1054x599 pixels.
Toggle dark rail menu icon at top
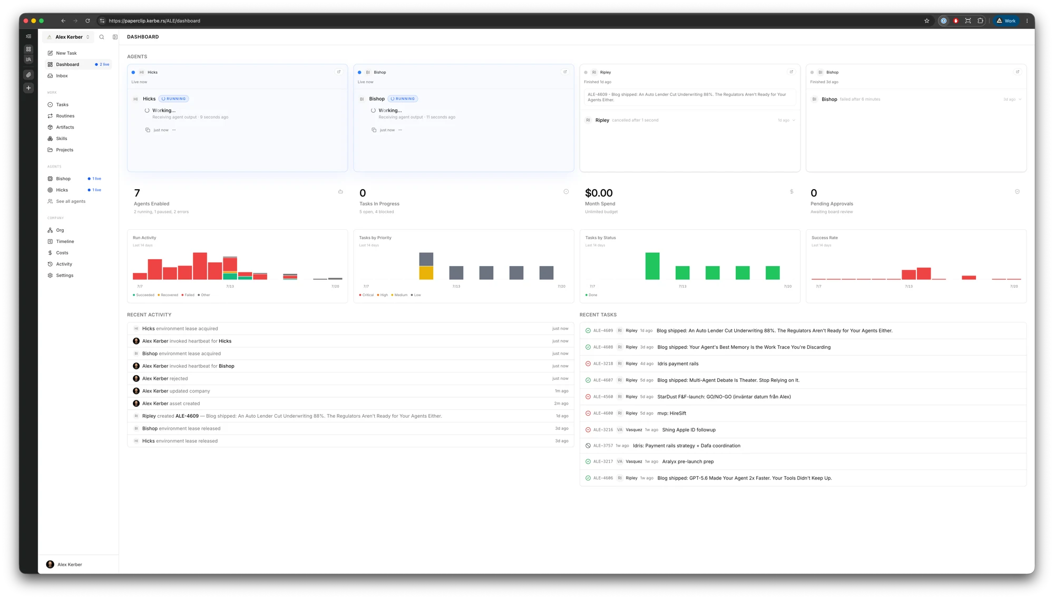click(x=28, y=36)
